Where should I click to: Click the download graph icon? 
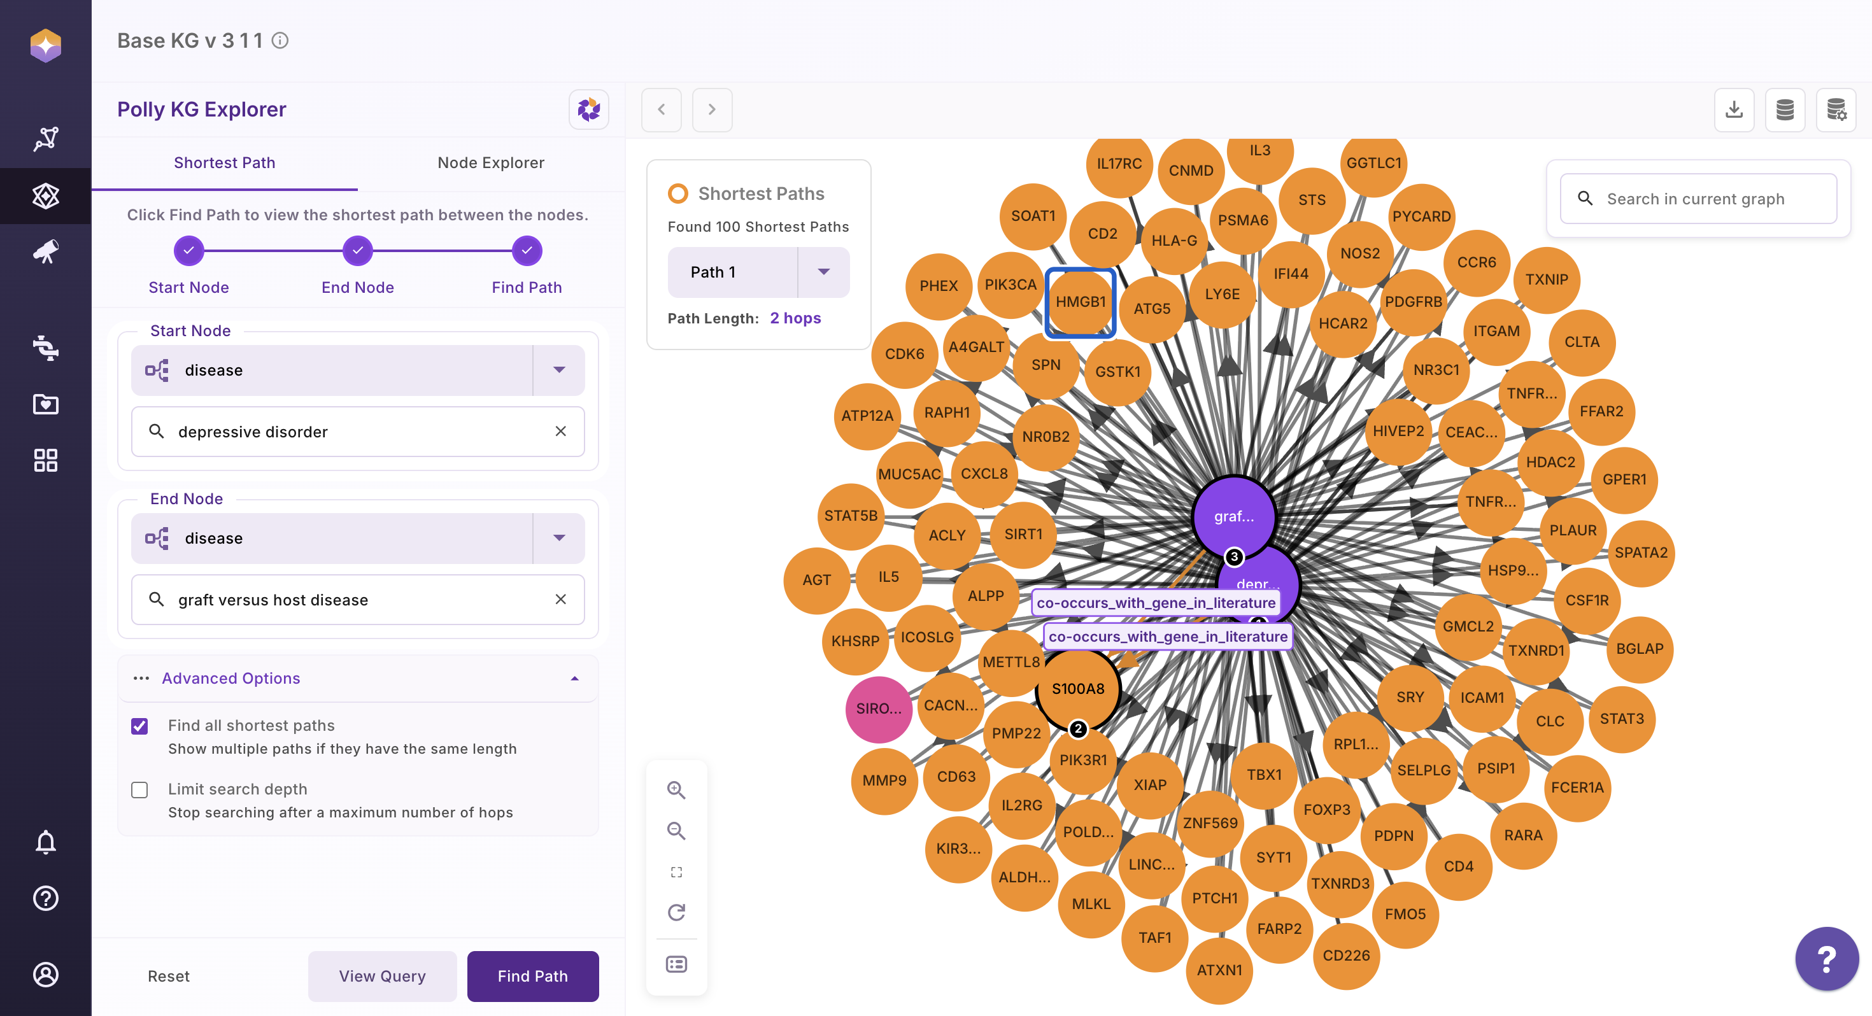point(1734,109)
